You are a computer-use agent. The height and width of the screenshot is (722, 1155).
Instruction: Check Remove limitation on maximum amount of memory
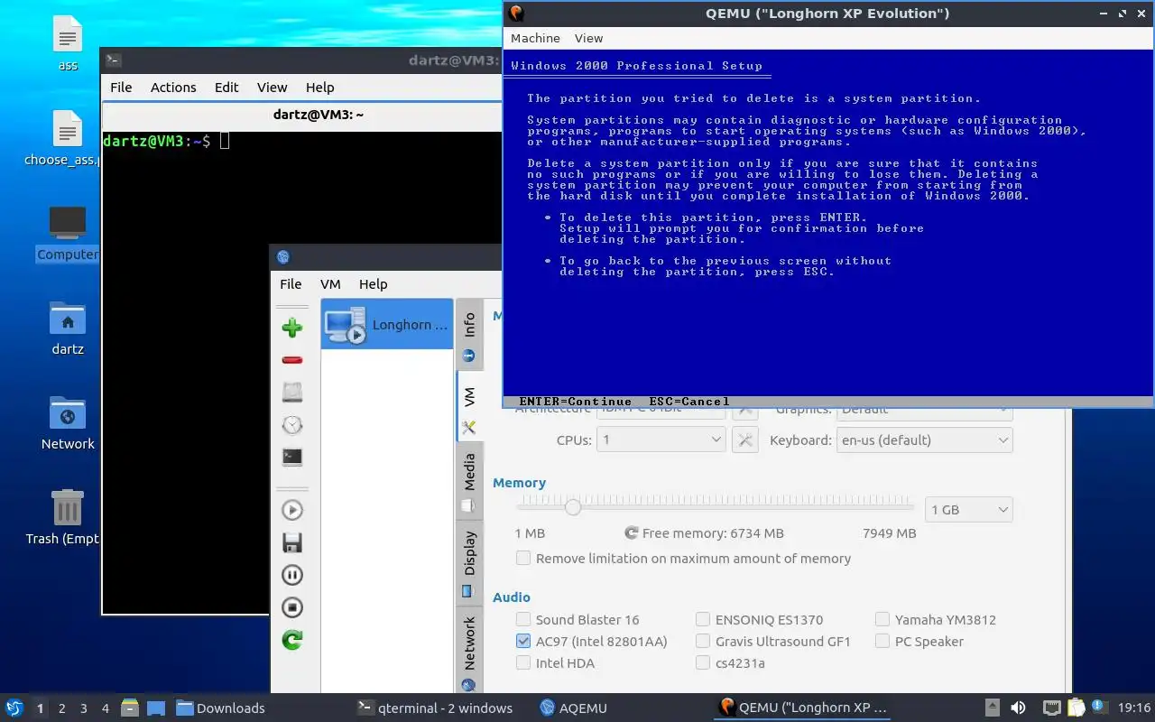pos(523,558)
